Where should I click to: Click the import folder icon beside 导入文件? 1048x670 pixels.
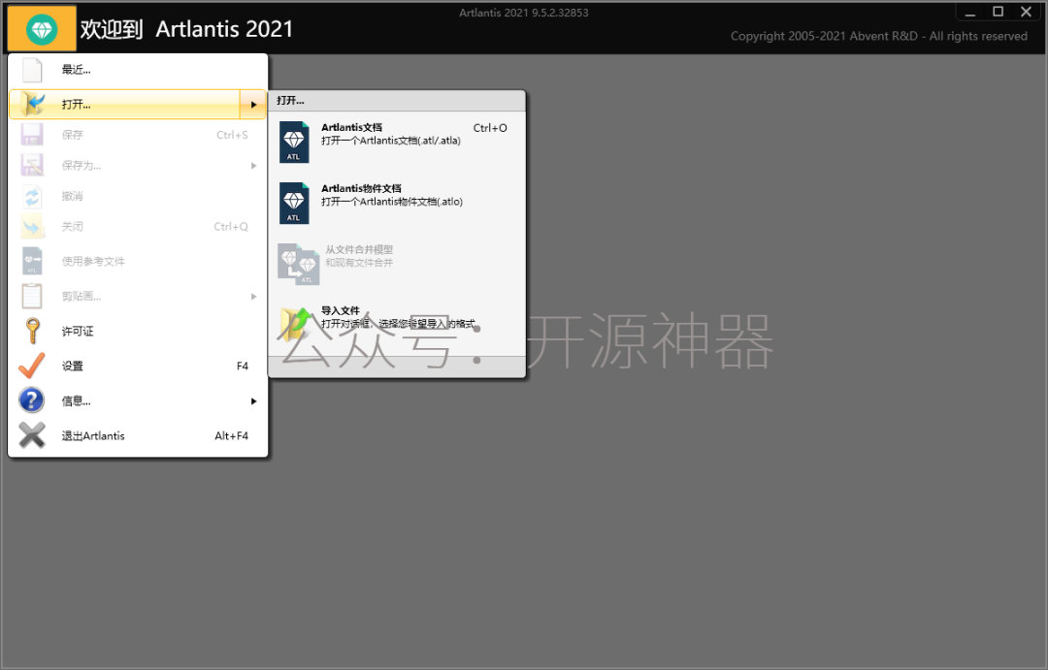296,326
